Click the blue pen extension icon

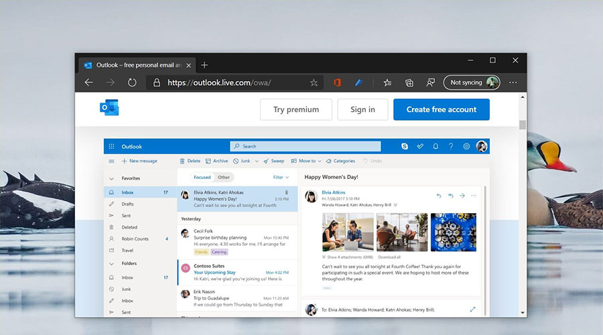click(359, 82)
